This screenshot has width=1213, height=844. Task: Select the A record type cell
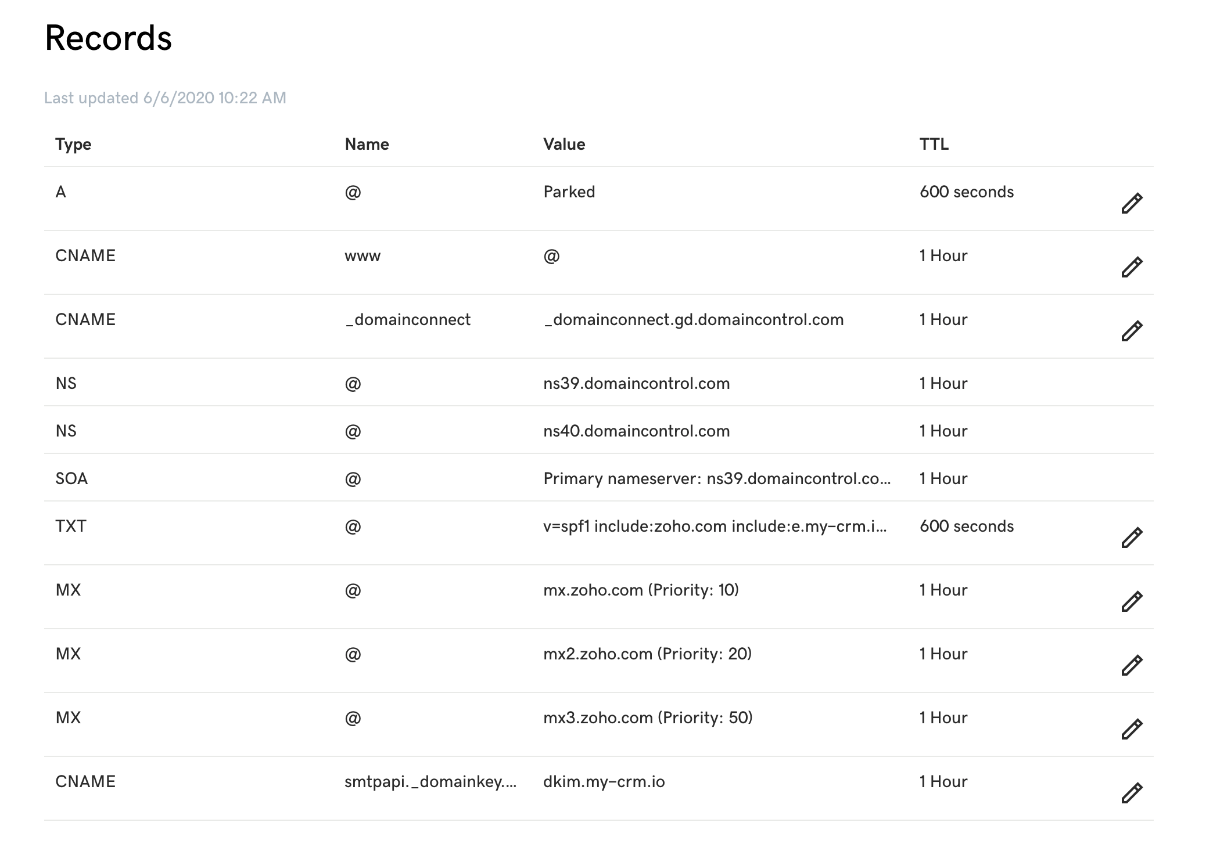click(x=60, y=192)
